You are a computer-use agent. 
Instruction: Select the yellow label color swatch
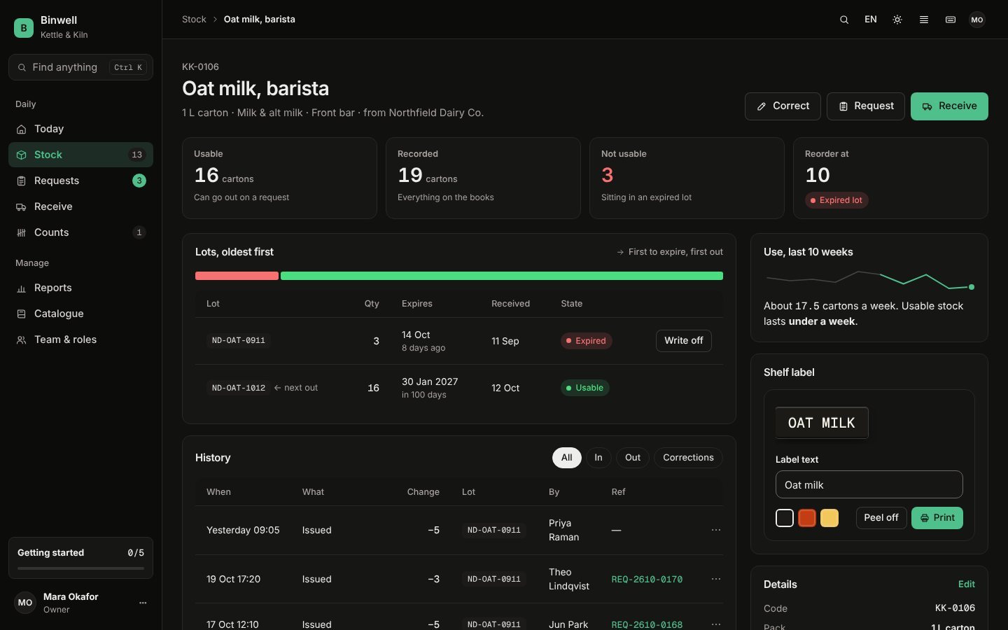click(829, 518)
